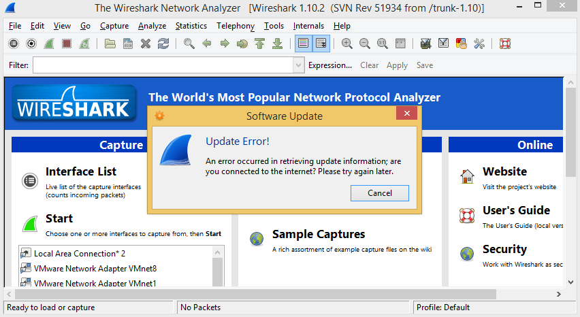Close the Software Update dialog

(x=407, y=113)
